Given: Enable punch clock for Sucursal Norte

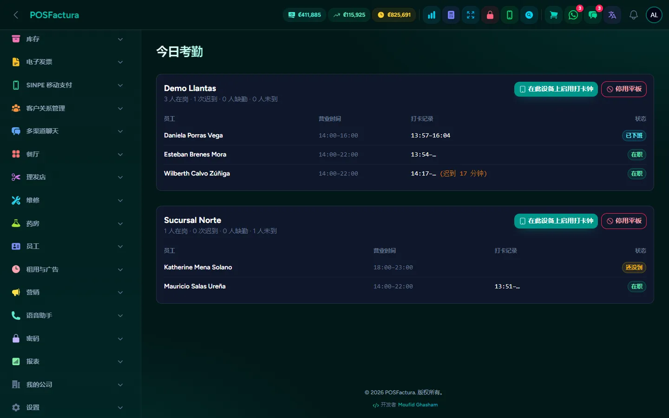Looking at the screenshot, I should 556,221.
